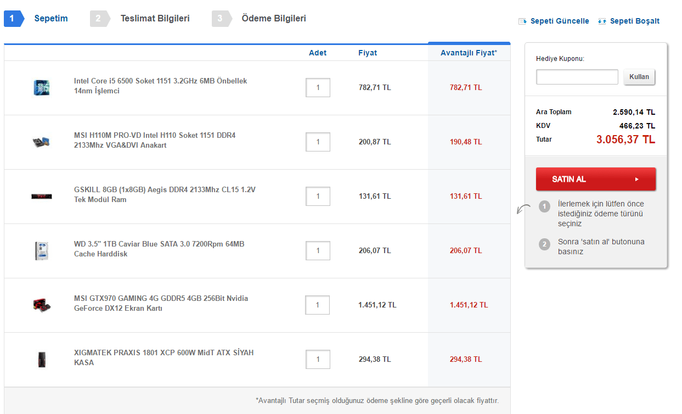The width and height of the screenshot is (682, 414).
Task: Open the Intel Core i5 processor thumbnail
Action: click(42, 87)
